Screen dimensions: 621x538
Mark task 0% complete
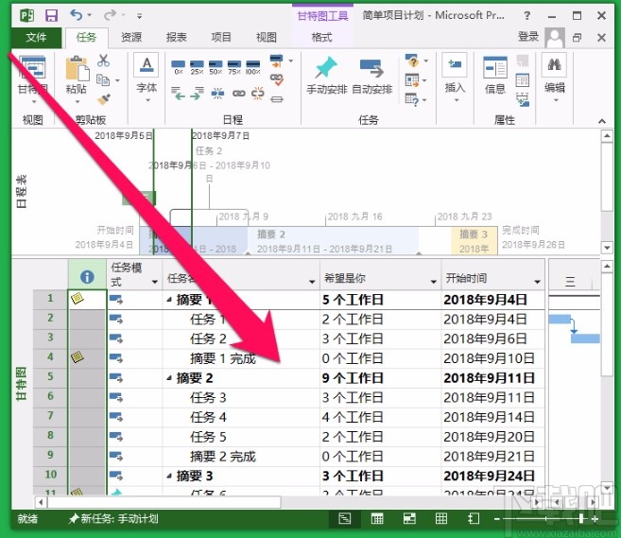coord(179,66)
